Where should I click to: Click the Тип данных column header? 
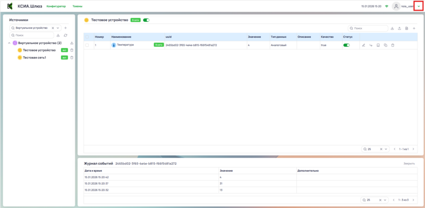coord(278,37)
